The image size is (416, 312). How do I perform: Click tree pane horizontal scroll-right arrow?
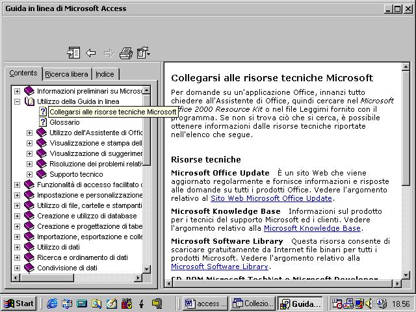point(138,278)
